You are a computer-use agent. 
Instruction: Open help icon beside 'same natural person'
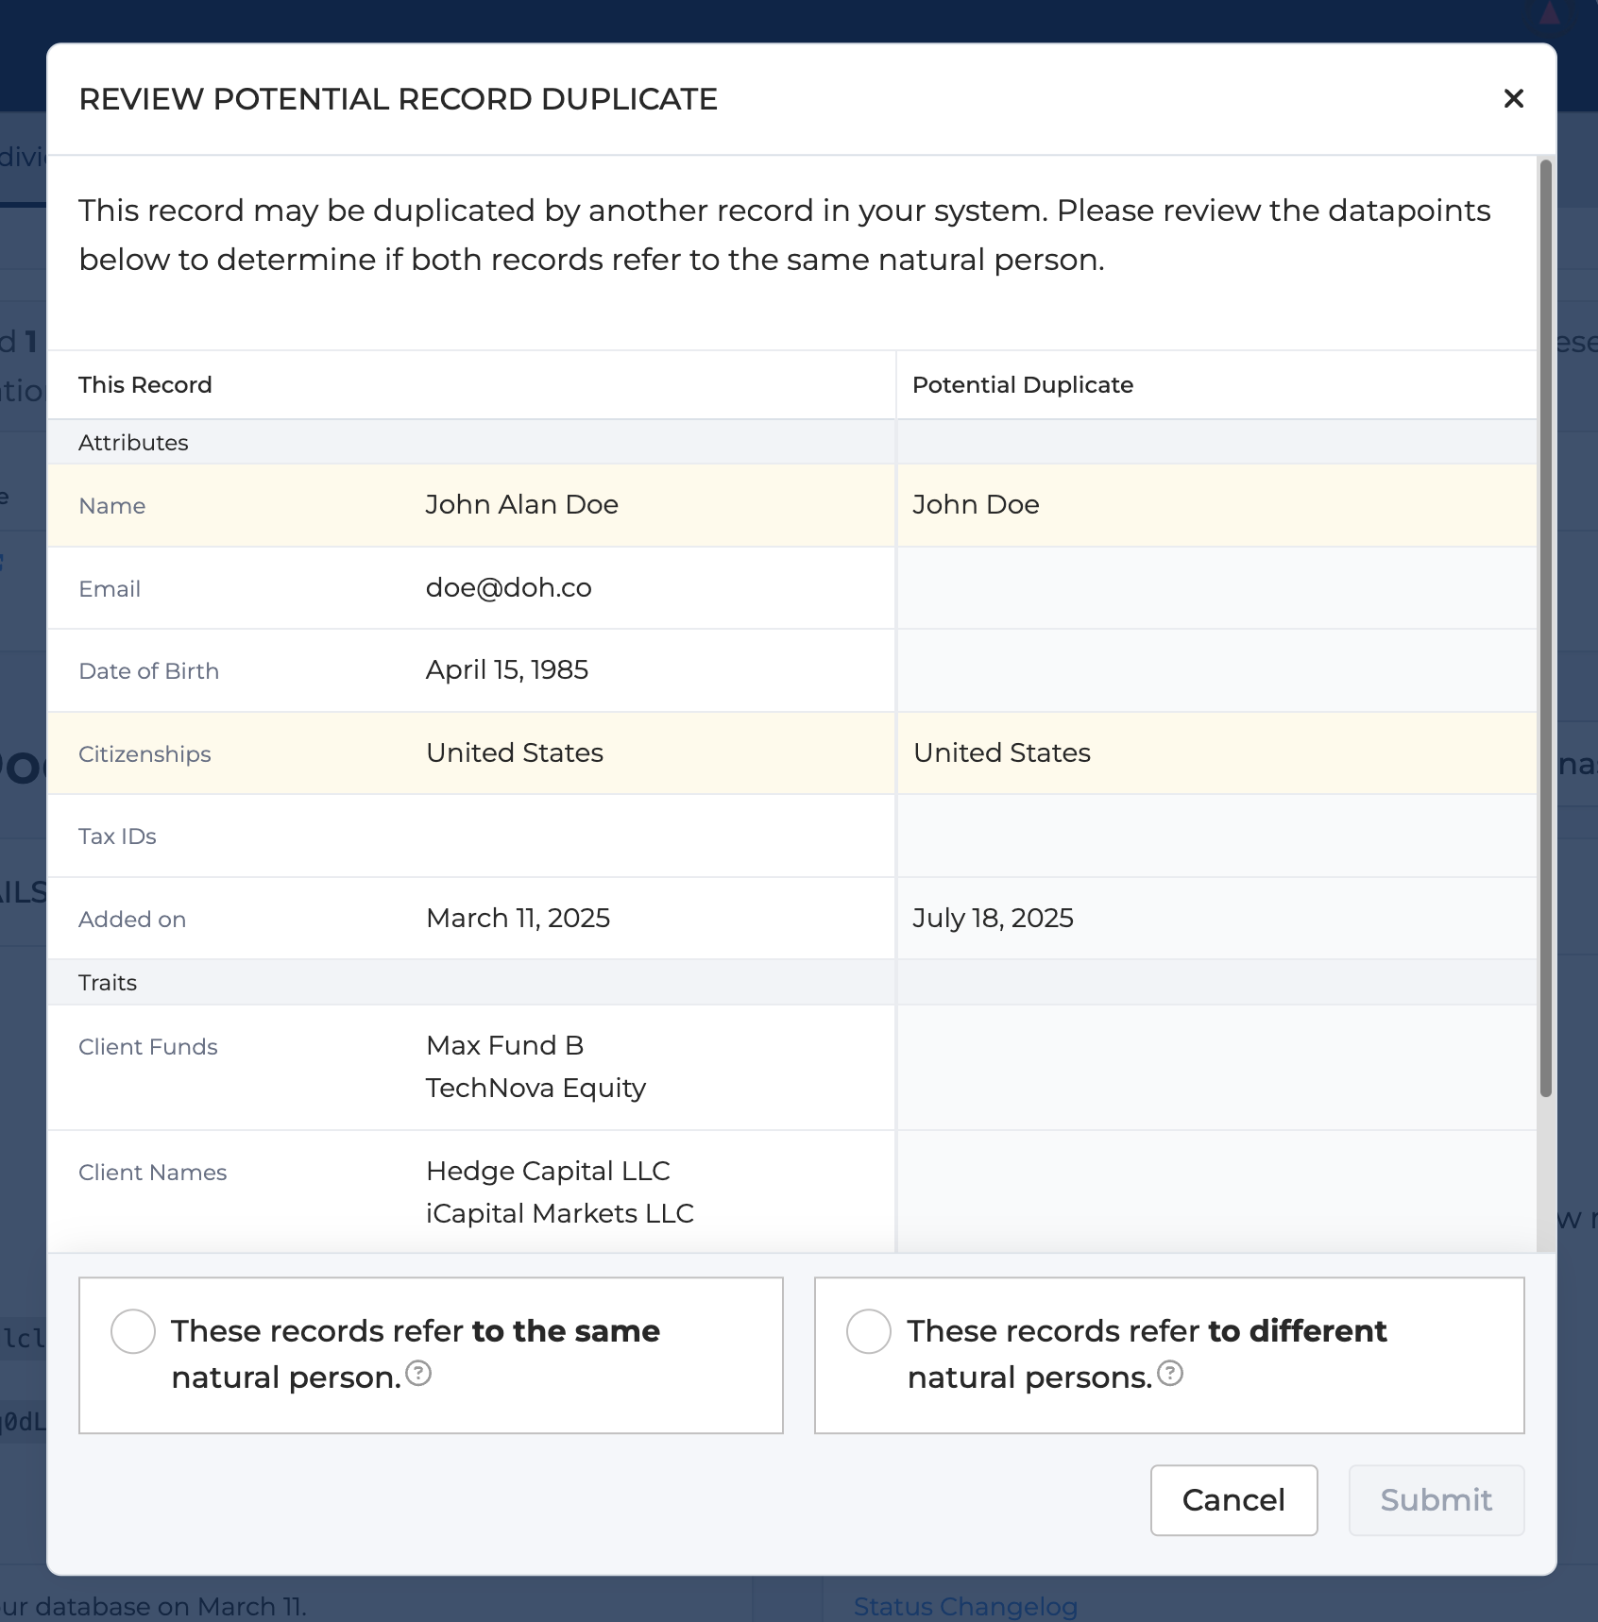(x=418, y=1374)
